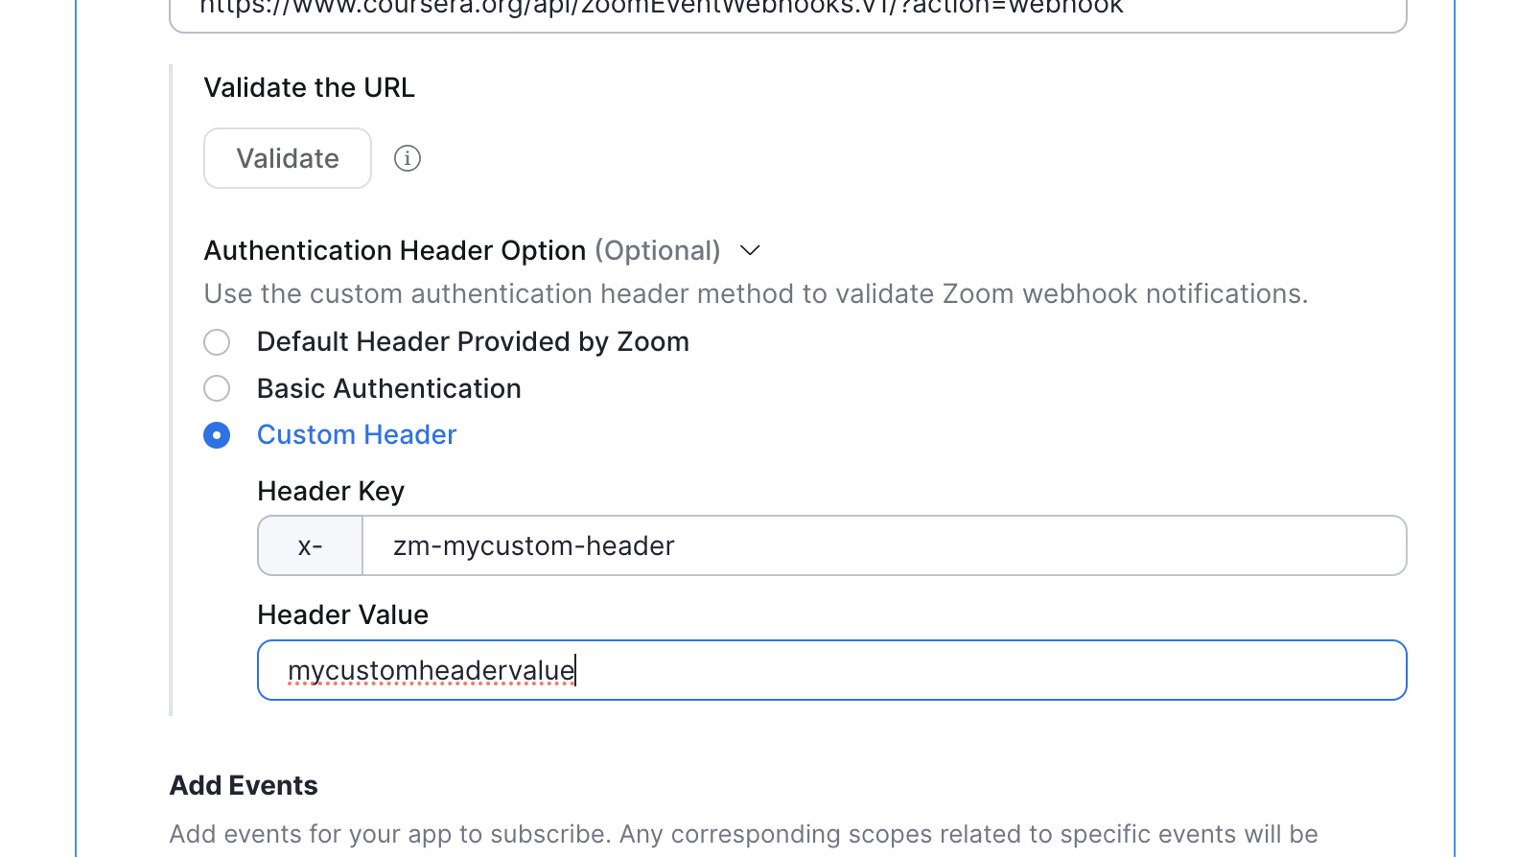Image resolution: width=1540 pixels, height=857 pixels.
Task: Click the "Add Events" section heading
Action: 244,785
